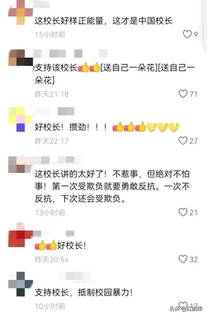Open gray-pink avatar of fourth commenter

[x=21, y=165]
